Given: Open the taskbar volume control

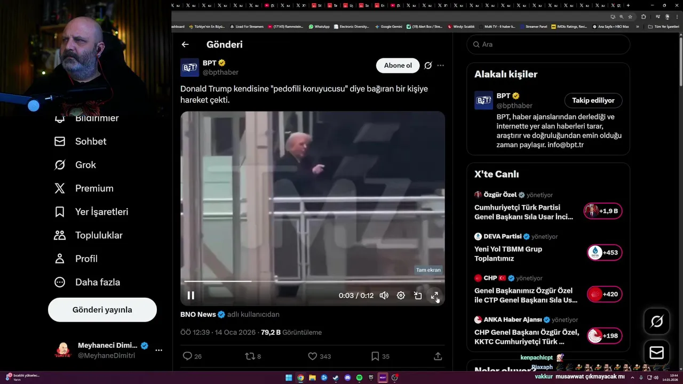Looking at the screenshot, I should (656, 378).
